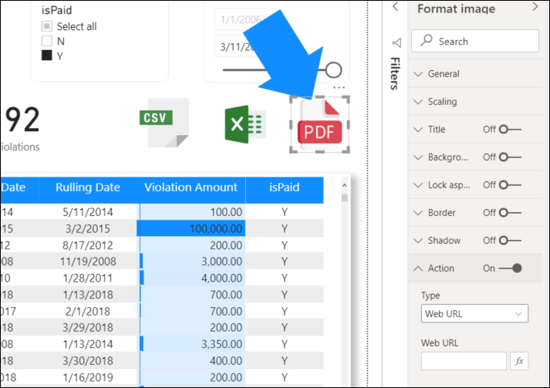Uncheck the Y option in isPaid slicer
The width and height of the screenshot is (550, 388).
47,56
